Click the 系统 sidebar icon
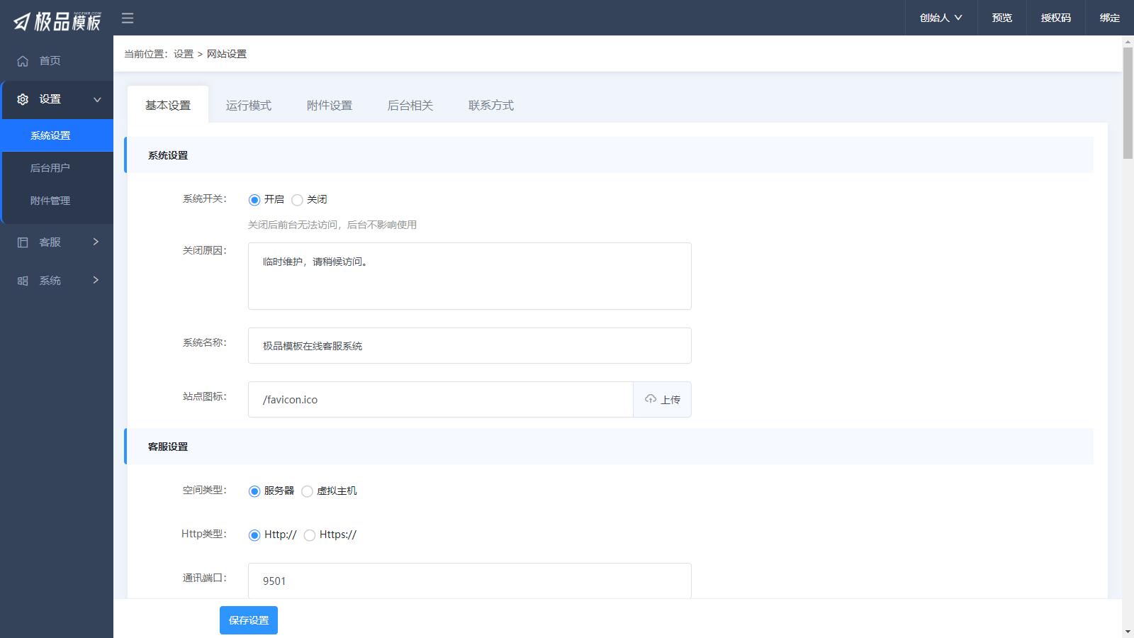 21,280
